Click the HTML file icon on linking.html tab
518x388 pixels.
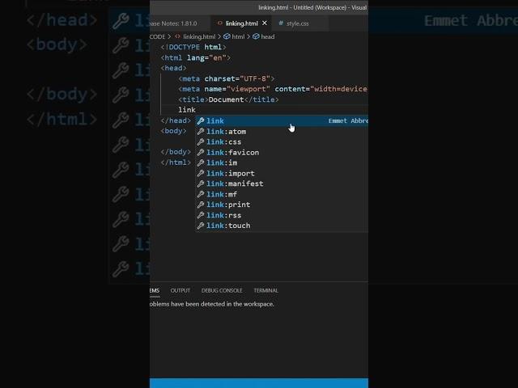click(x=219, y=23)
